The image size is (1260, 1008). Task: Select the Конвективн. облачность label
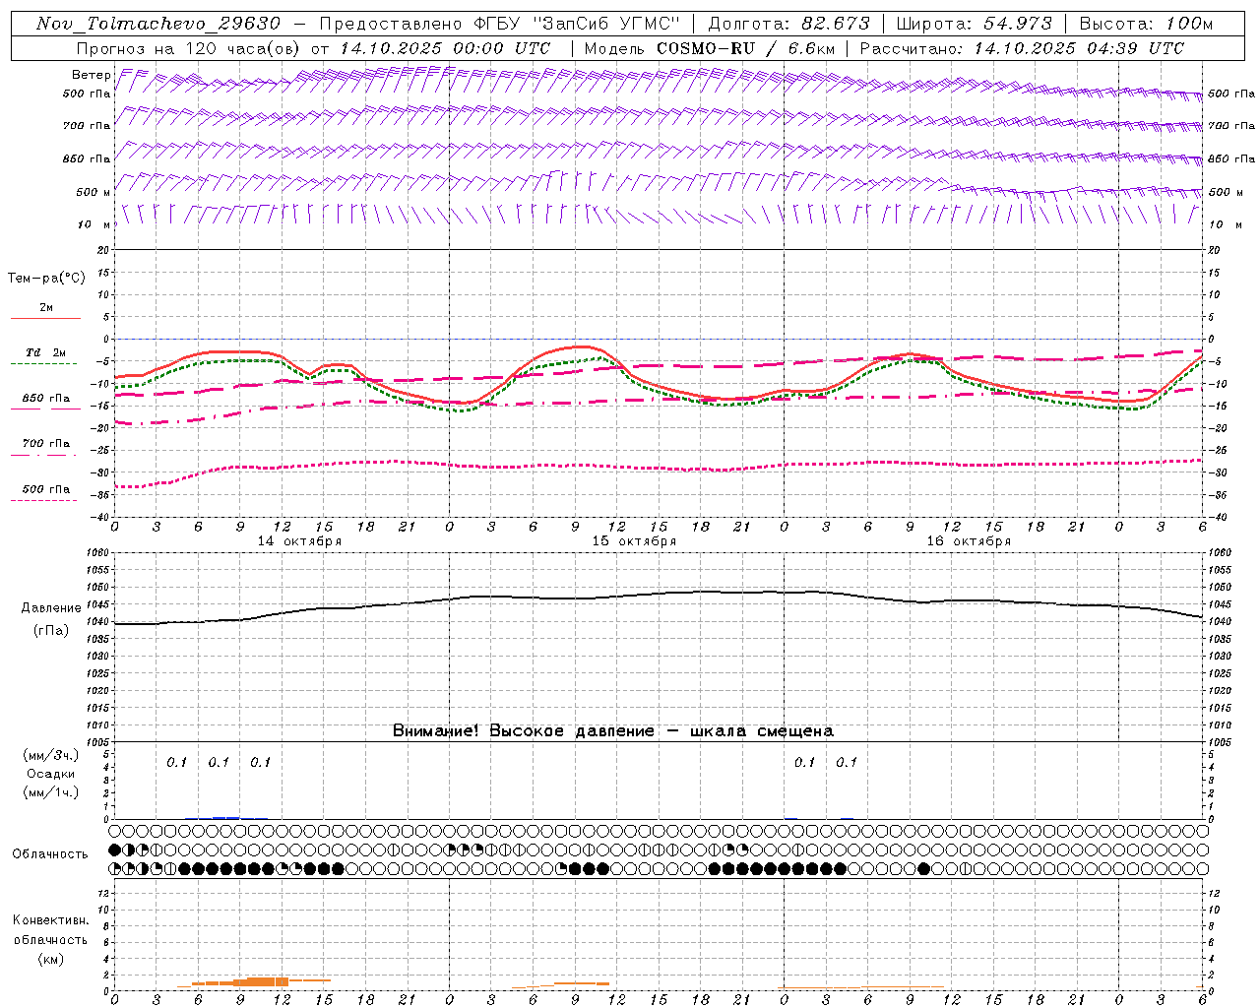point(50,930)
